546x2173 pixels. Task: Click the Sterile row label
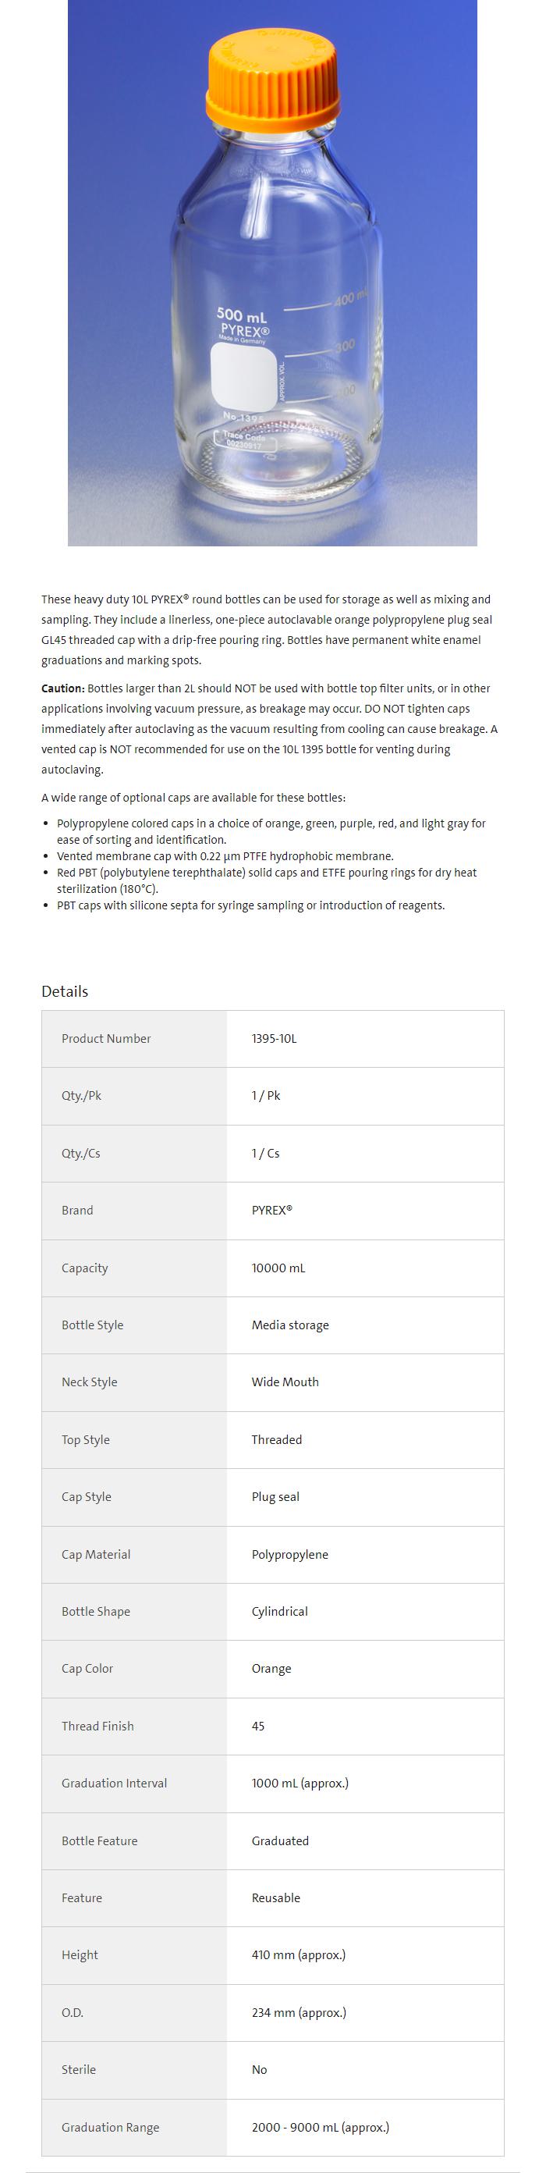78,2069
